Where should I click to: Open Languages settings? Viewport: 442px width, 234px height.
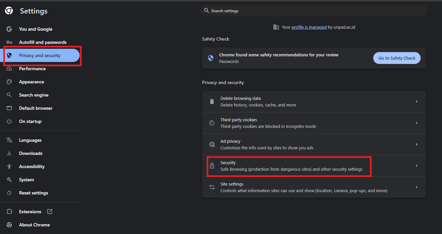[30, 140]
